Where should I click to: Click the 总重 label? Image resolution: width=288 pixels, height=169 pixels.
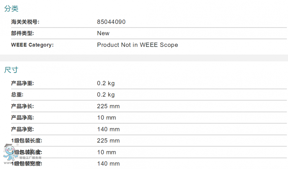17,95
